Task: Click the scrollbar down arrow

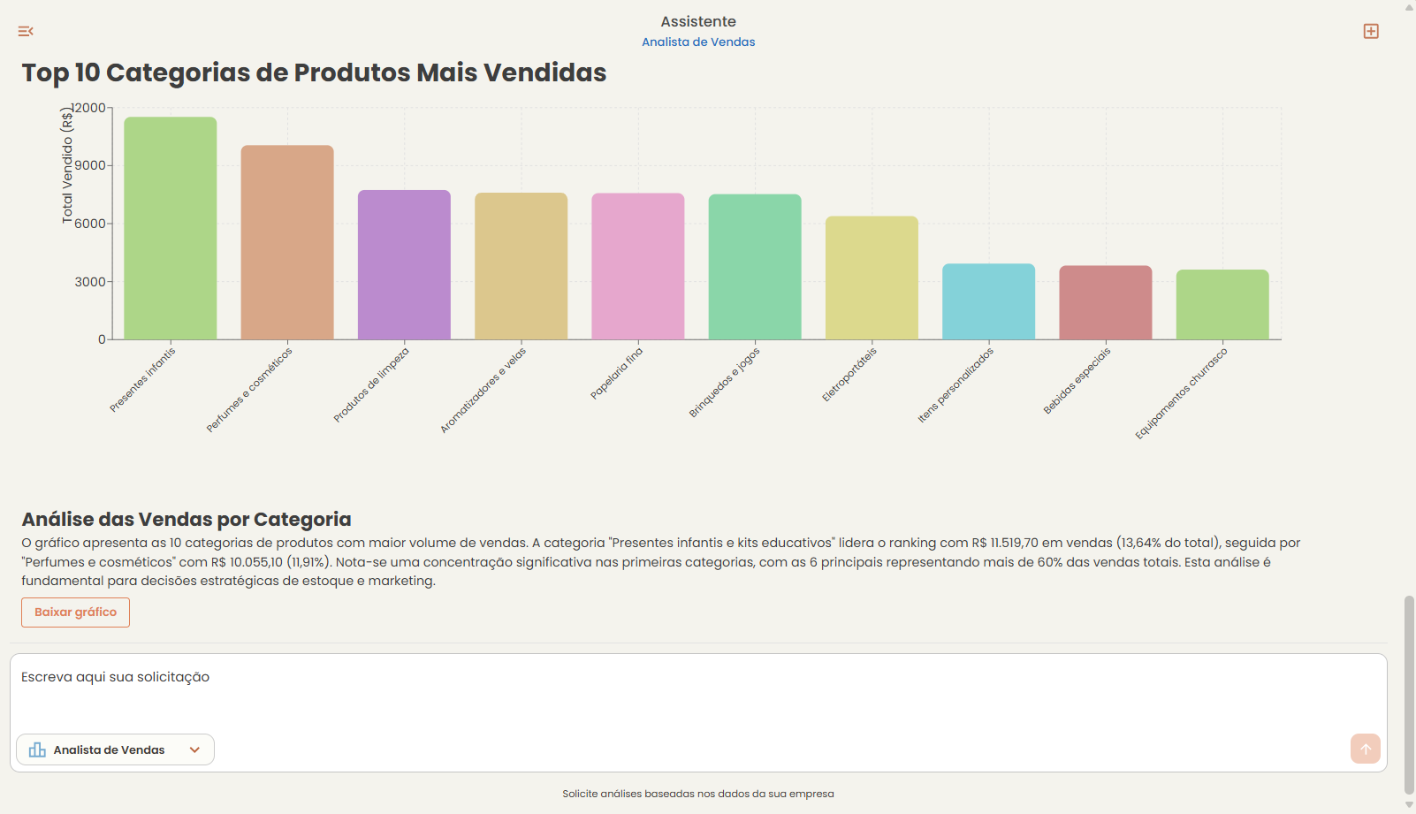Action: (1408, 806)
